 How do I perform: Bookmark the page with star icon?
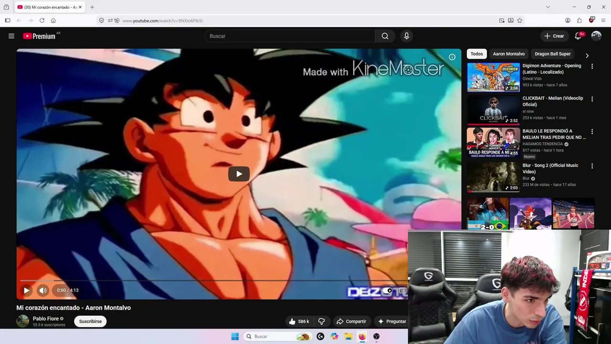click(520, 21)
